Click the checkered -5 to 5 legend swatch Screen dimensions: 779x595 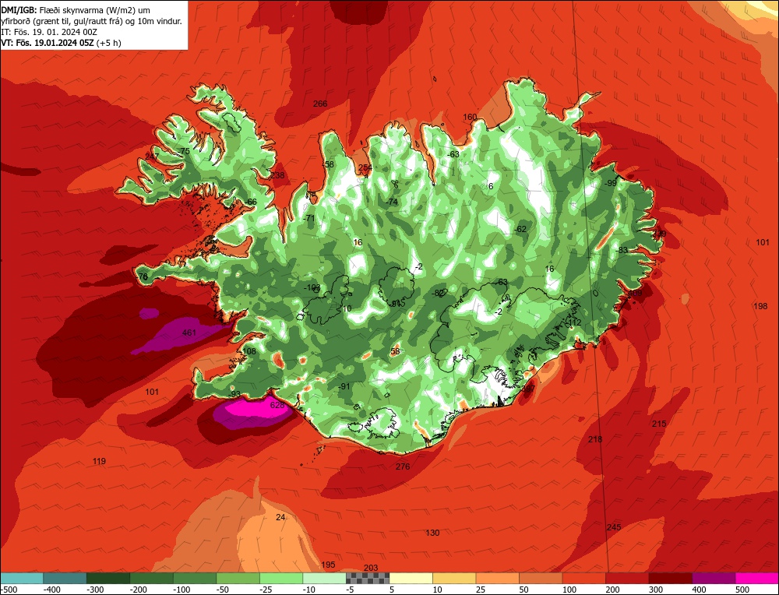[368, 578]
